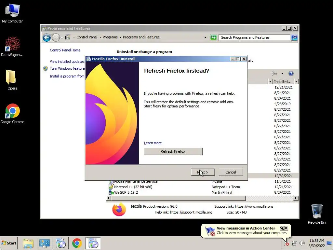Image resolution: width=333 pixels, height=250 pixels.
Task: Click the Notepad++ program icon
Action: [111, 187]
